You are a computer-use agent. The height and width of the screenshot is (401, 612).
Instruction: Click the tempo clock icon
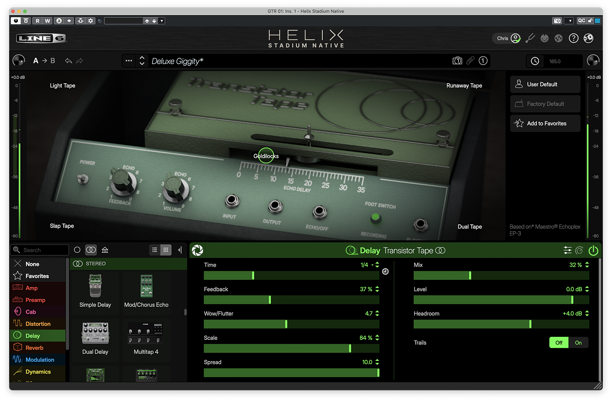(535, 61)
